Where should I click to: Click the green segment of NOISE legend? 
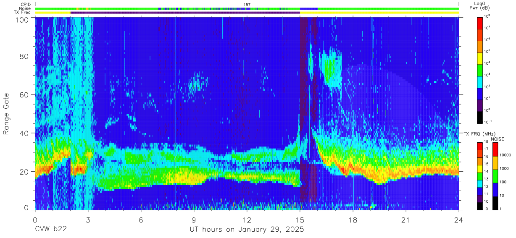[x=495, y=176]
